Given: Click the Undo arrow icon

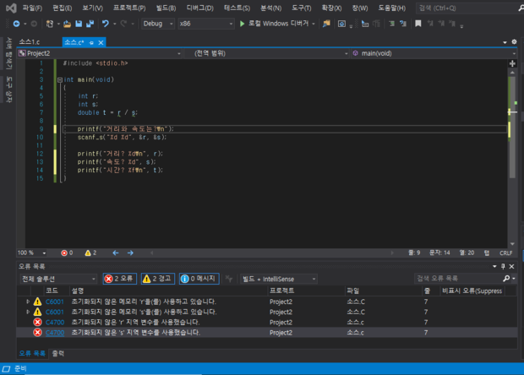Looking at the screenshot, I should 105,24.
